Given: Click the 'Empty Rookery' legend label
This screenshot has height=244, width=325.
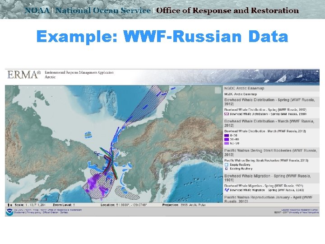Looking at the screenshot, I should tap(240, 165).
